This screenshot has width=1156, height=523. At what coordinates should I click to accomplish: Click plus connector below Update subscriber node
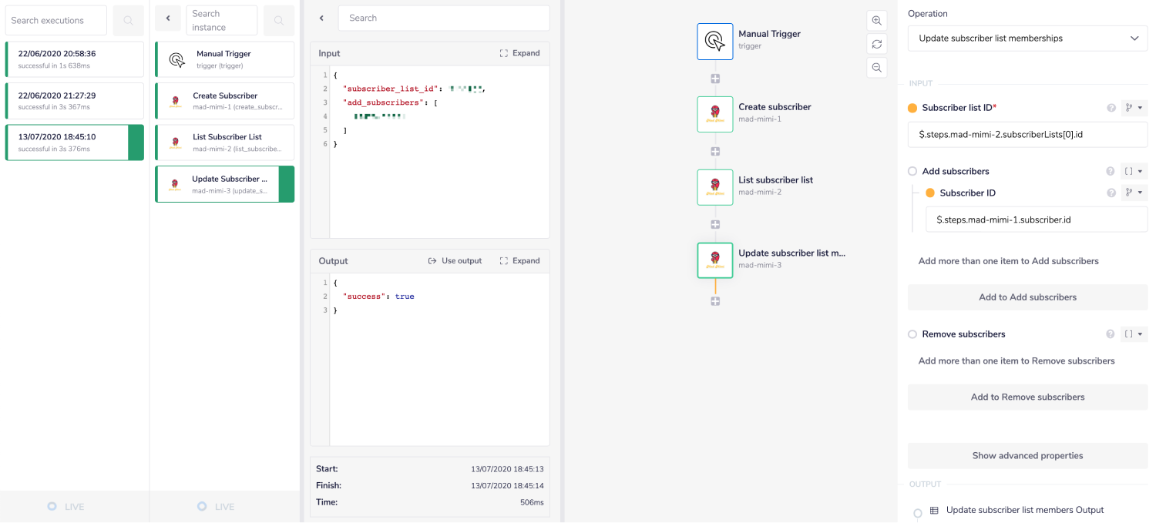click(715, 301)
